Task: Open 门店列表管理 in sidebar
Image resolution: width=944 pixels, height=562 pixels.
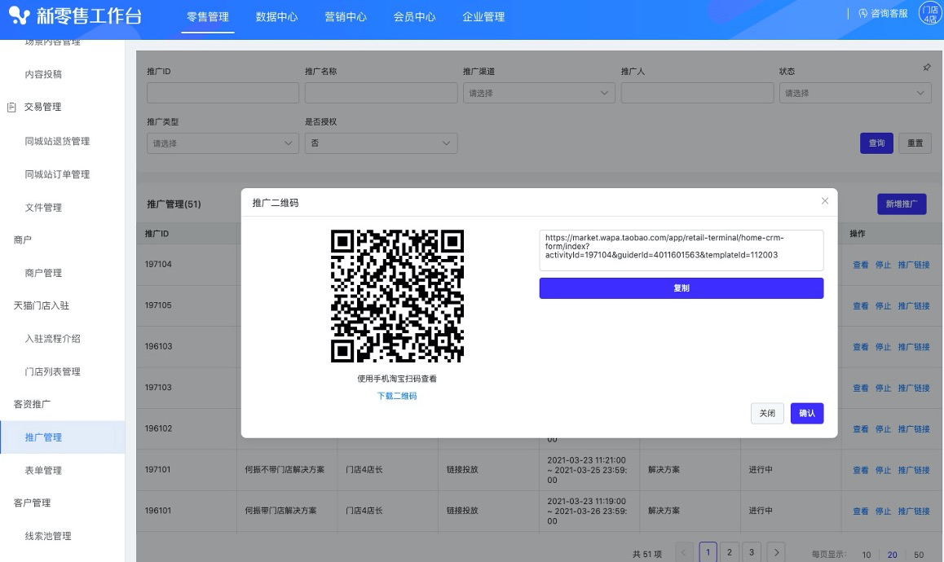Action: 52,372
